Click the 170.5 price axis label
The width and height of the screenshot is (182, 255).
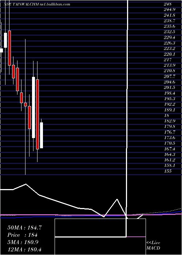(x=169, y=143)
